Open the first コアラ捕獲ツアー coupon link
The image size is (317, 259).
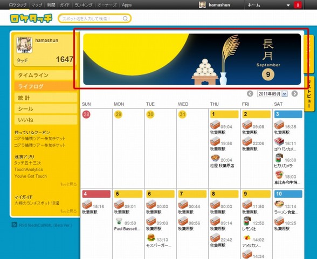pos(40,139)
